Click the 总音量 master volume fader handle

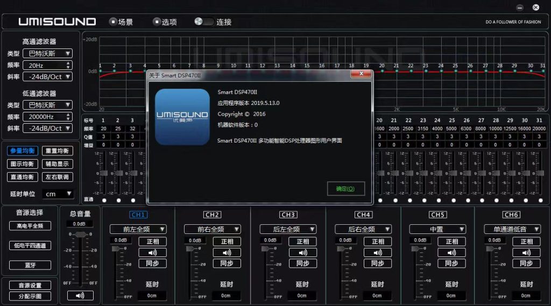[x=81, y=234]
